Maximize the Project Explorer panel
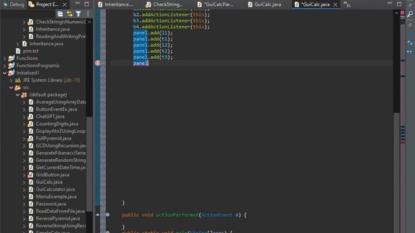This screenshot has height=233, width=415. tap(87, 4)
